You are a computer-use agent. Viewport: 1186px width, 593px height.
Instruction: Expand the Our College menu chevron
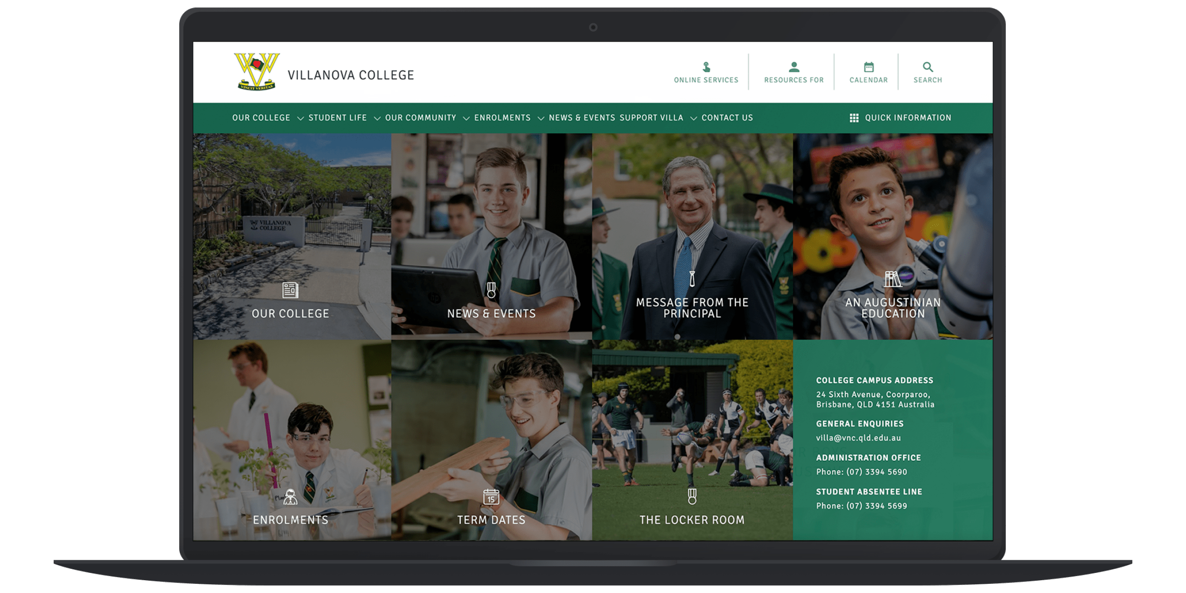300,118
